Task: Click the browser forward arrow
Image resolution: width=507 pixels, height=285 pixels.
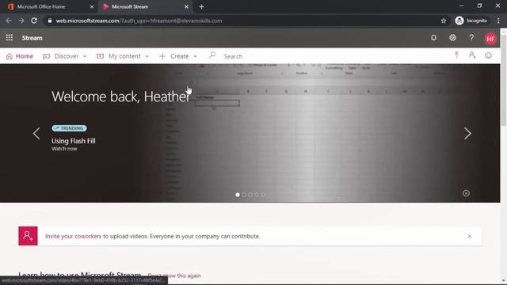Action: (x=21, y=21)
